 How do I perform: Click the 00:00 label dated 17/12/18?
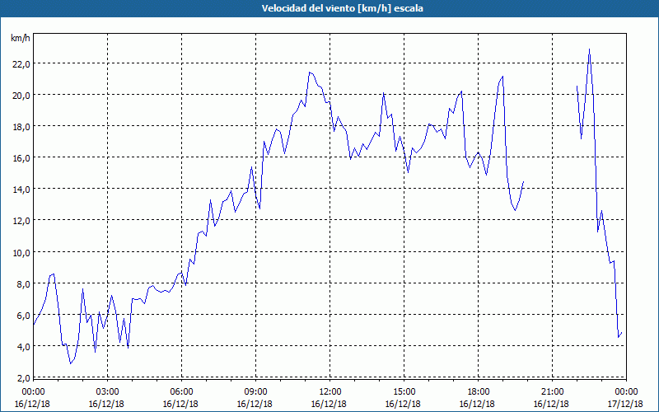626,392
